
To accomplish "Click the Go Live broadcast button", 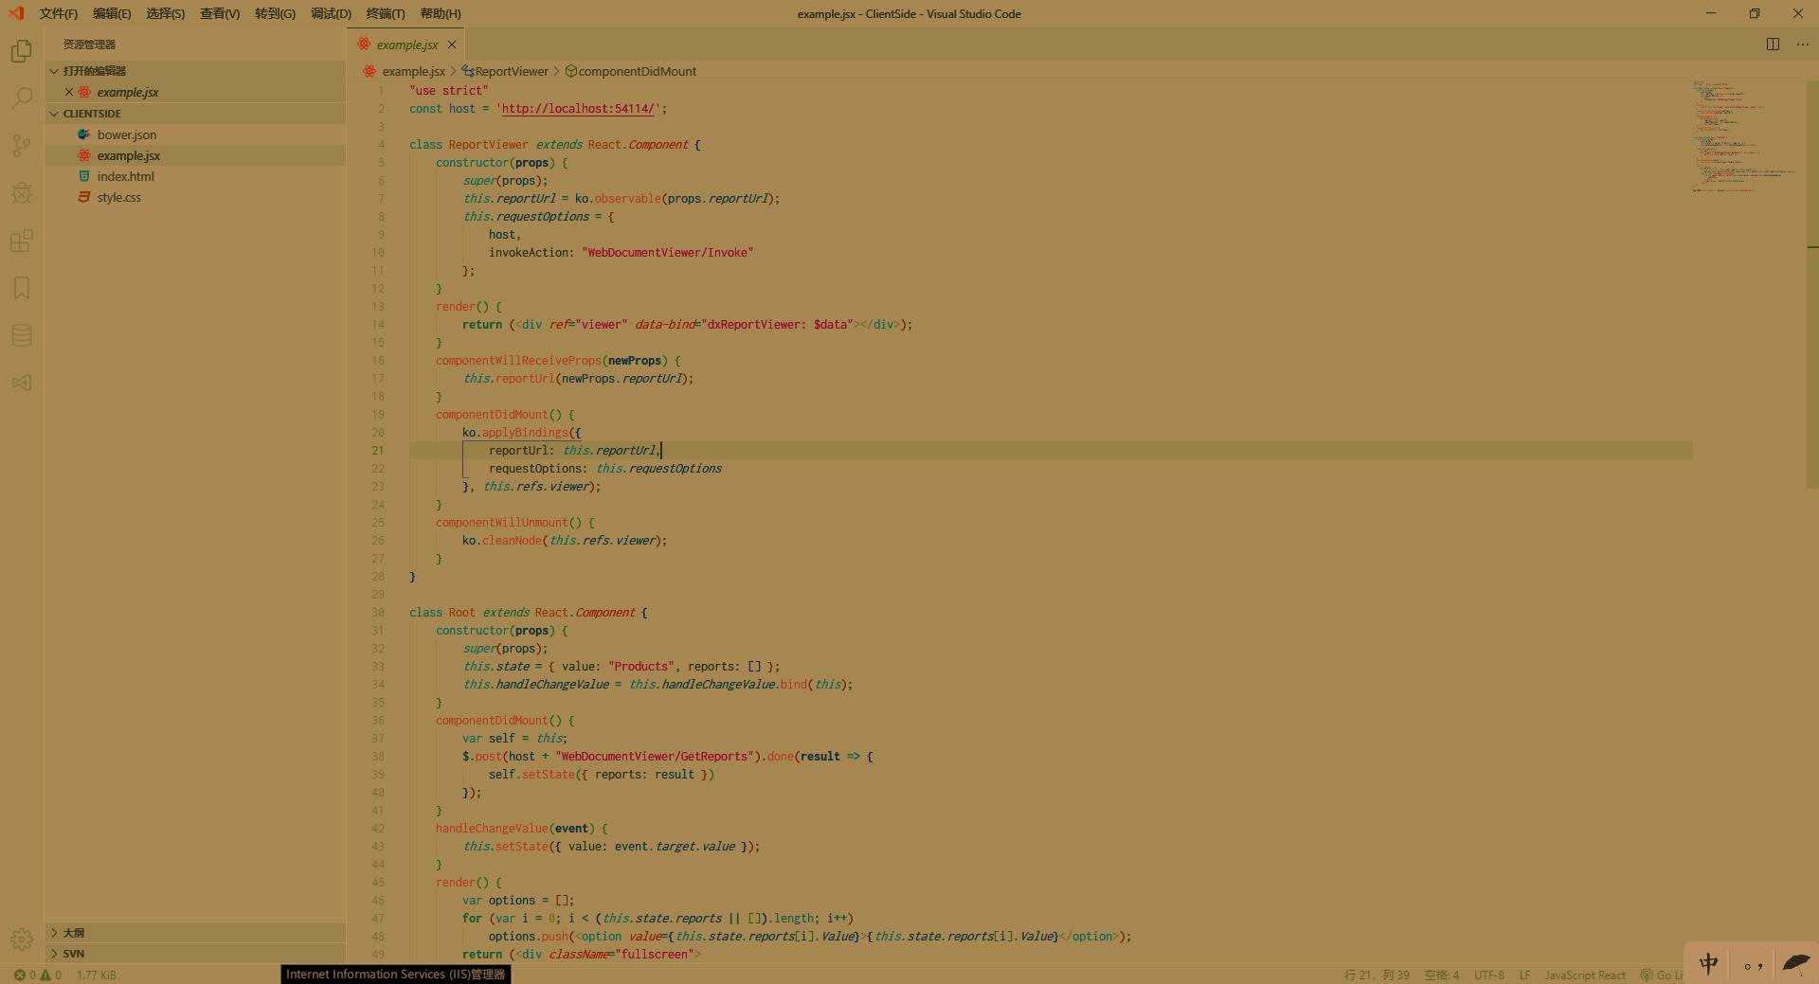I will [1663, 975].
